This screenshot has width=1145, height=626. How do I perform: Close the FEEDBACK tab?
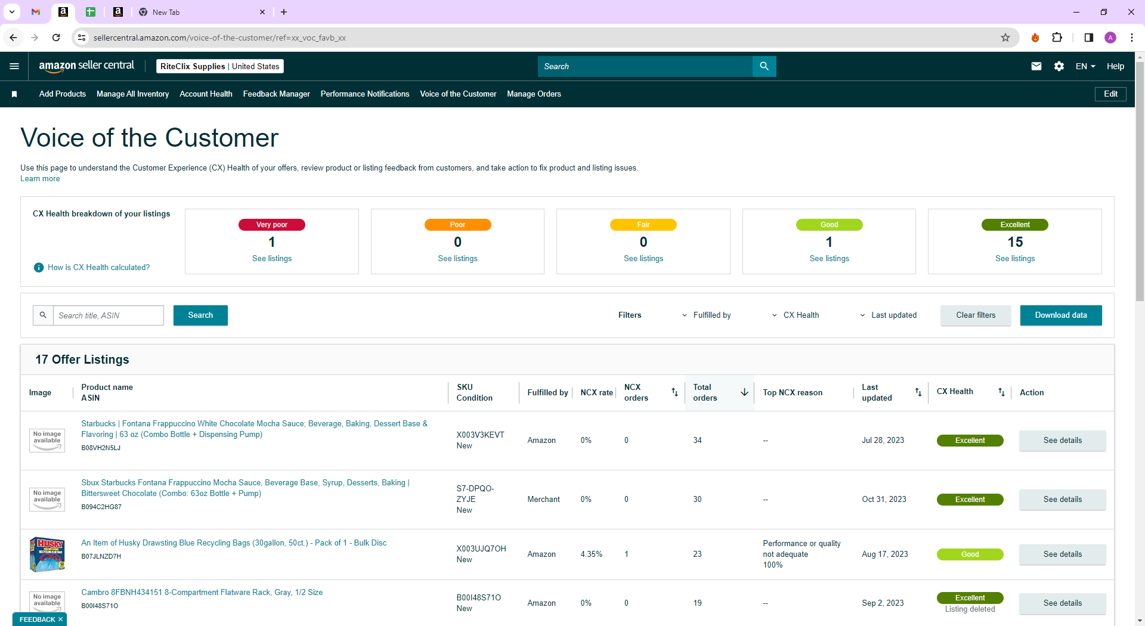click(60, 619)
